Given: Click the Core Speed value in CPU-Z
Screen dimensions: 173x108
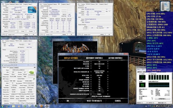Looking at the screenshot, I should 13,23.
